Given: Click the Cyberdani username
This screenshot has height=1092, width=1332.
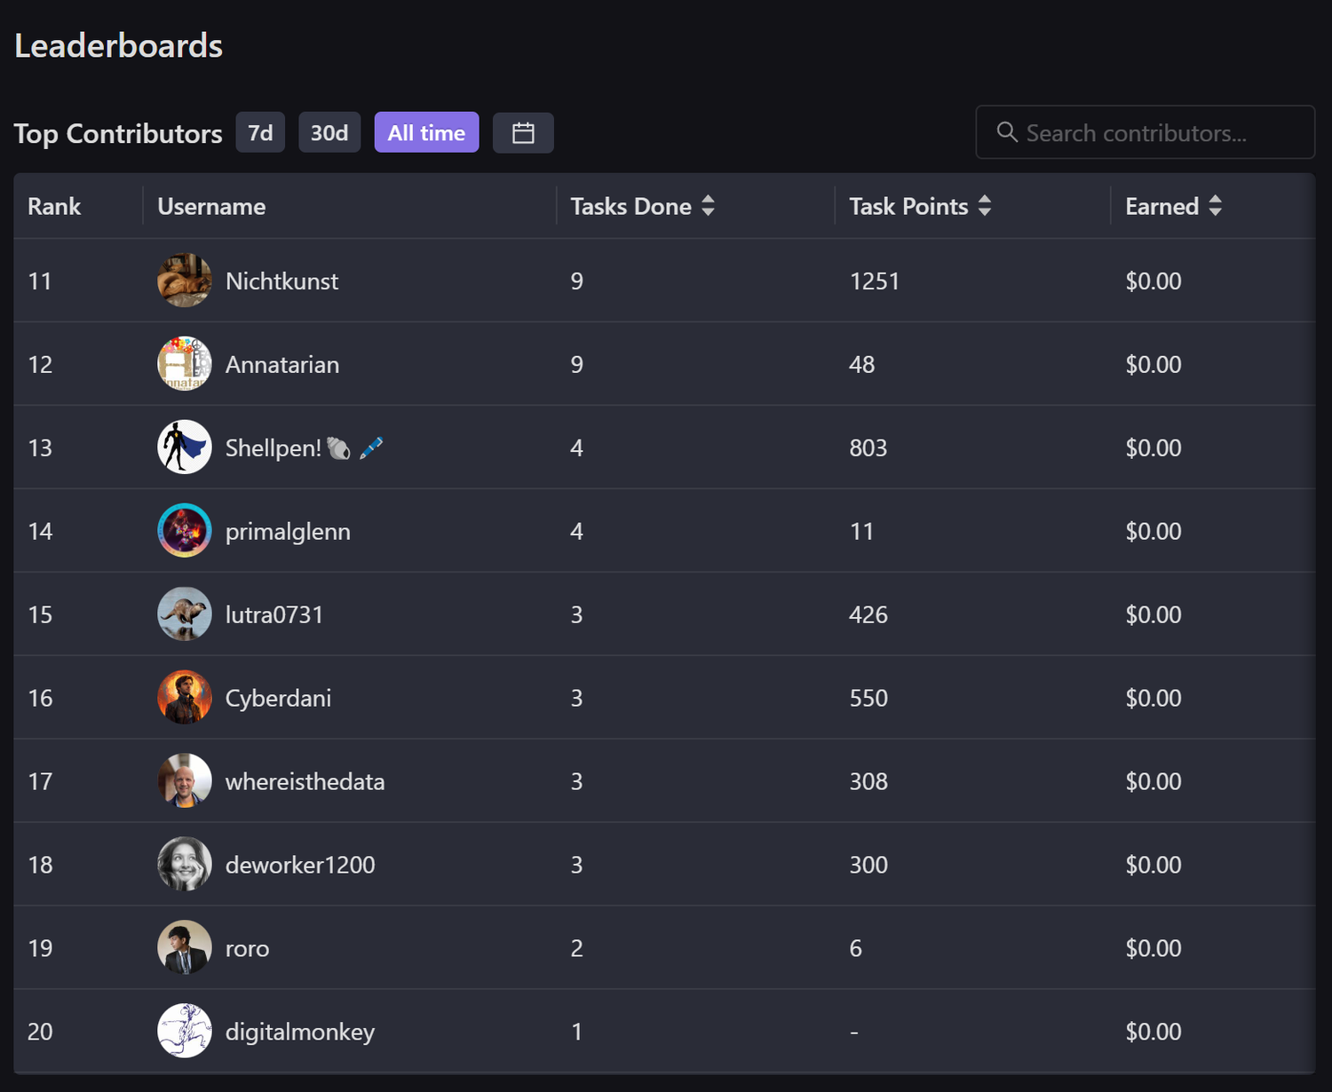Looking at the screenshot, I should 278,699.
